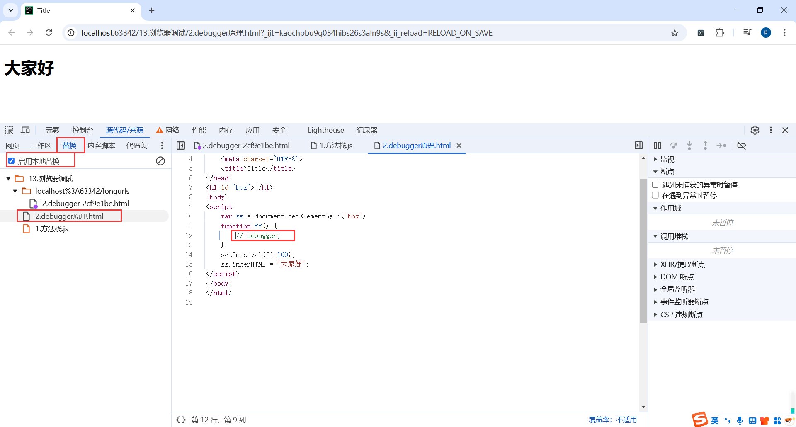796x427 pixels.
Task: Open the Sogou soft keyboard icon
Action: click(x=752, y=421)
